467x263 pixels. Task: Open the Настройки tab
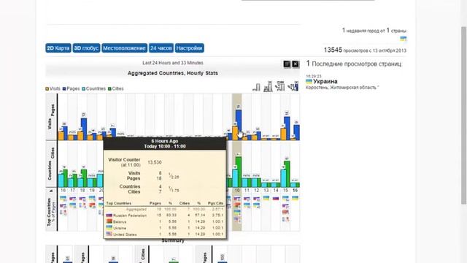[190, 48]
